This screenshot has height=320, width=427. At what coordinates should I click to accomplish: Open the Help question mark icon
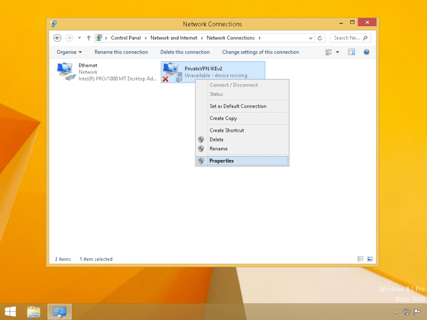(366, 52)
